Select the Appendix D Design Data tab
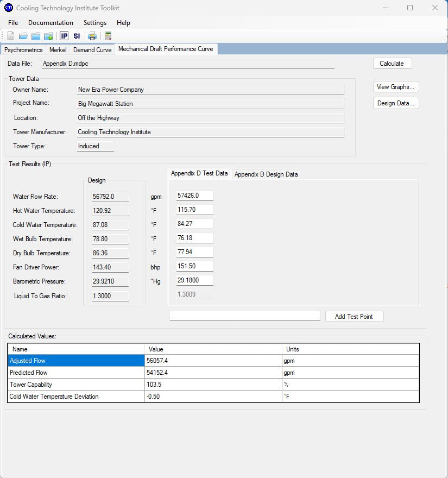The width and height of the screenshot is (448, 478). 266,174
